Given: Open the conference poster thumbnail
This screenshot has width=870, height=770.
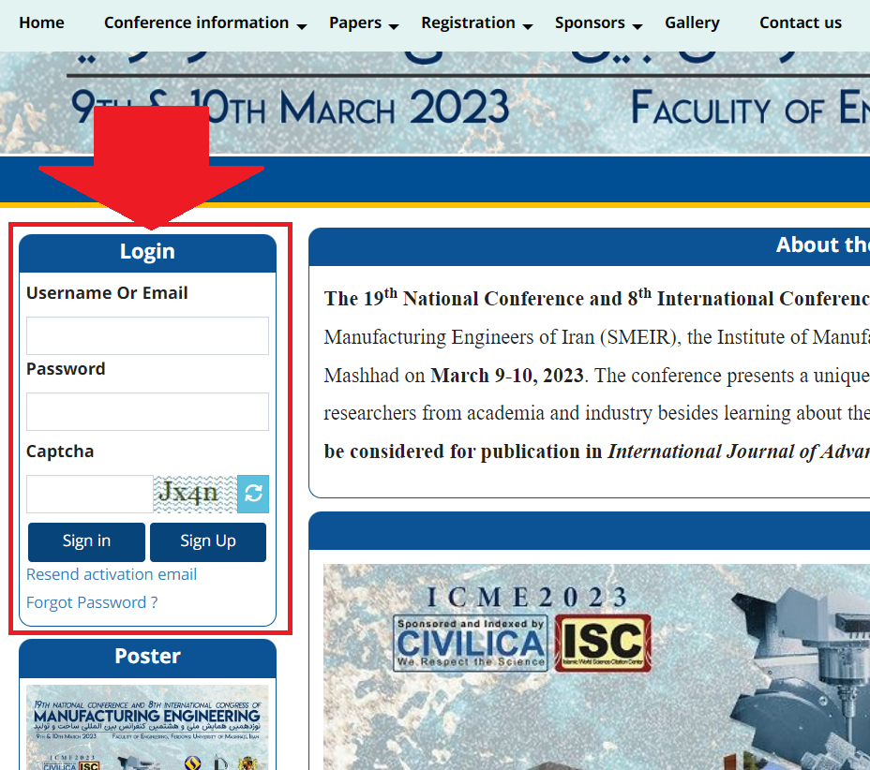Looking at the screenshot, I should [x=147, y=727].
